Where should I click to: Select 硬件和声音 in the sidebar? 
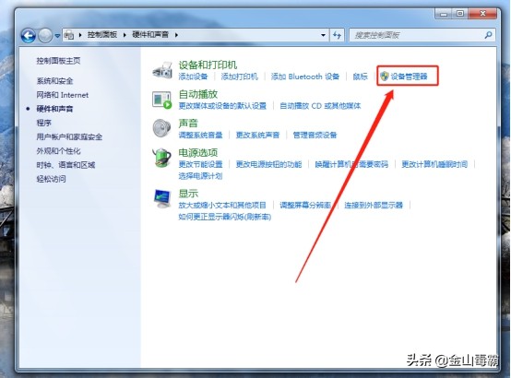(54, 109)
